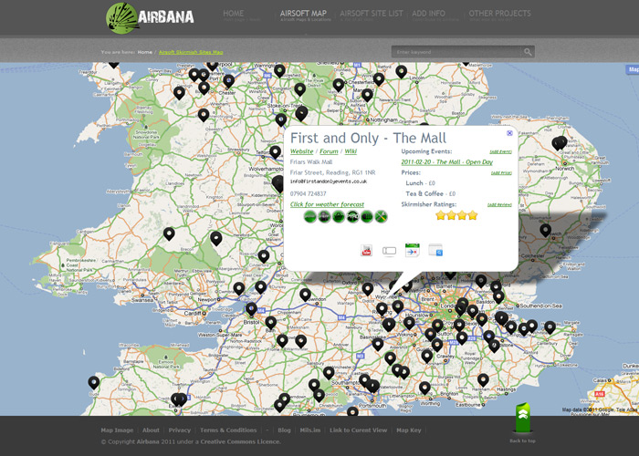Click the window search icon in popup
The height and width of the screenshot is (456, 639).
tap(435, 251)
